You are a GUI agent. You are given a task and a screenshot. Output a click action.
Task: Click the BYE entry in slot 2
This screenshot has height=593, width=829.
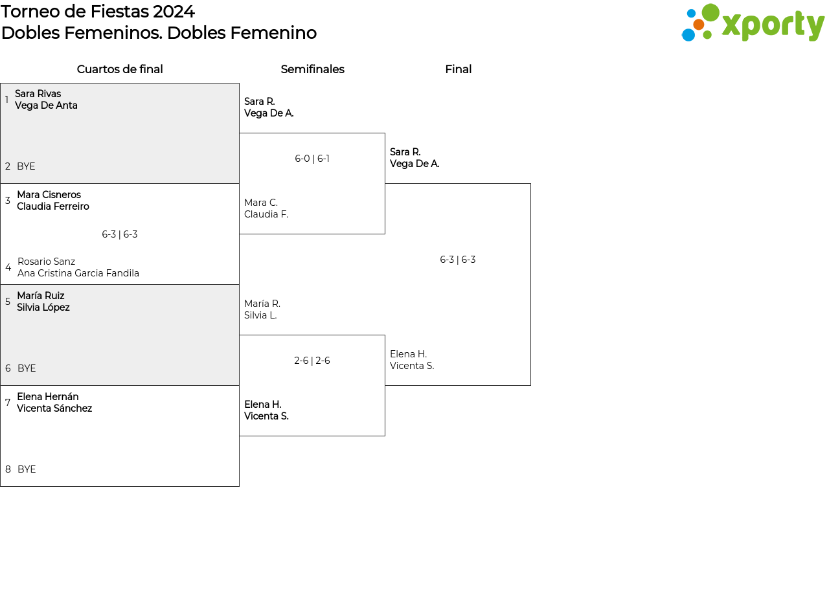26,166
